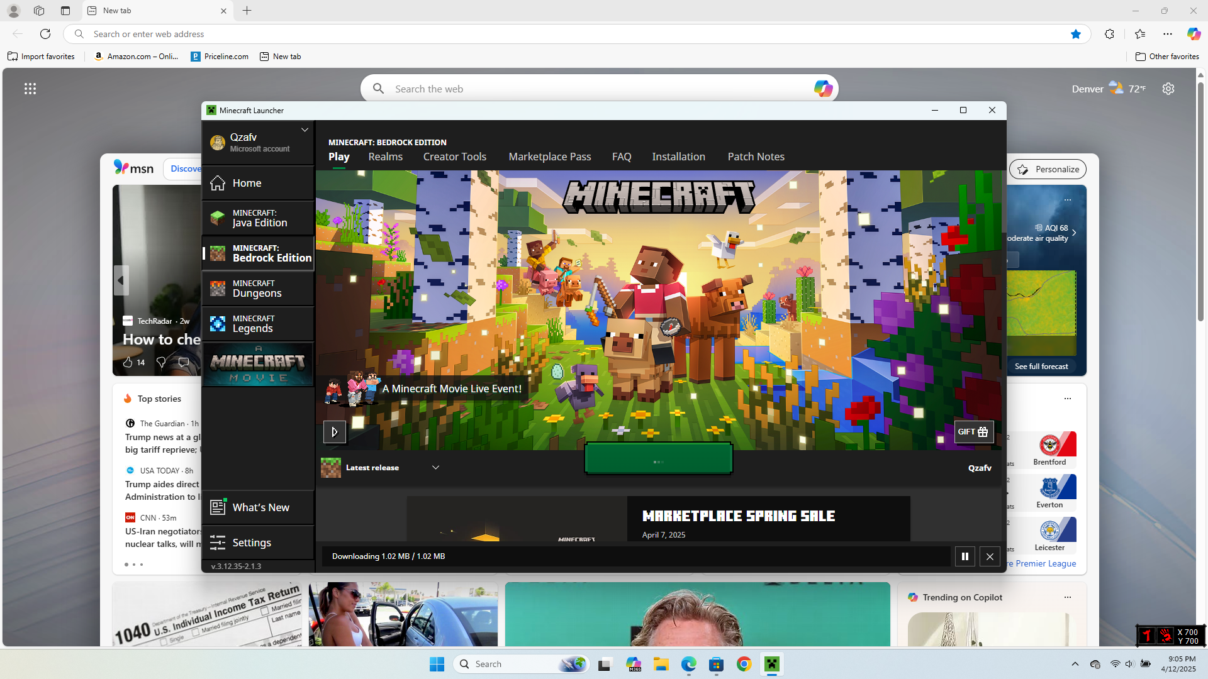Open Denver weather in MSN header

click(x=1109, y=89)
